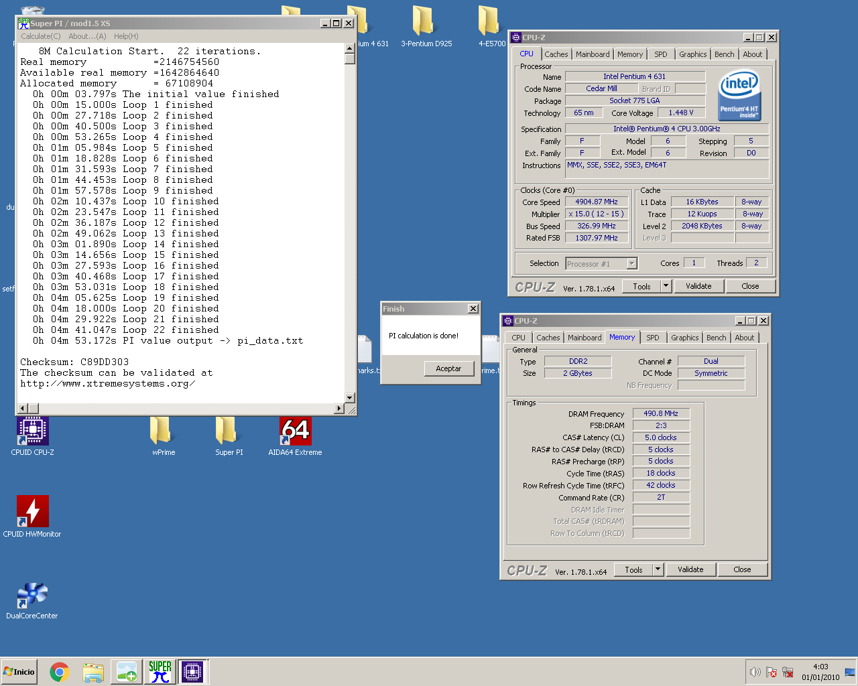The height and width of the screenshot is (686, 858).
Task: Expand the Processor #1 selection dropdown
Action: click(x=631, y=264)
